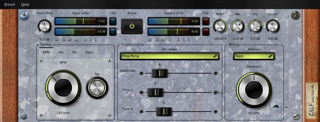
Task: Reset the upper red output Clip indicator
Action: (206, 21)
